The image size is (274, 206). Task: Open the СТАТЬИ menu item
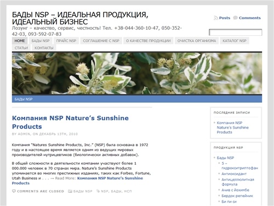pyautogui.click(x=21, y=48)
